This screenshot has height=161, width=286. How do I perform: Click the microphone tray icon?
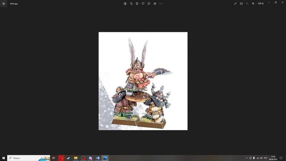(254, 158)
